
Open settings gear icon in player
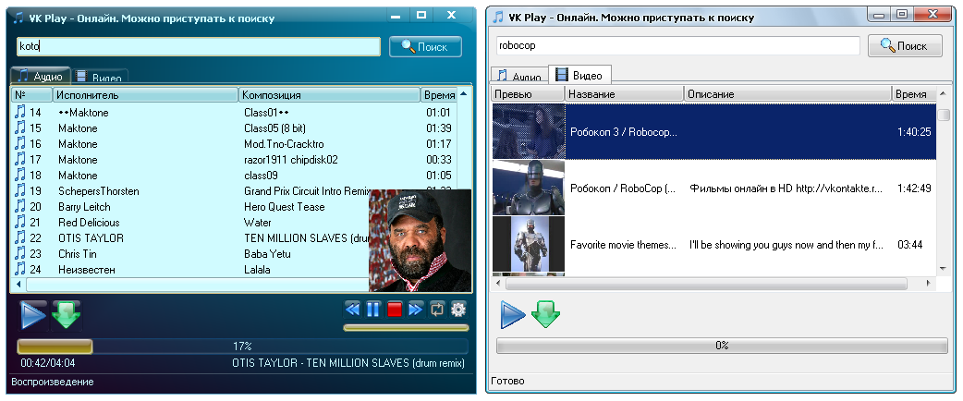[458, 309]
